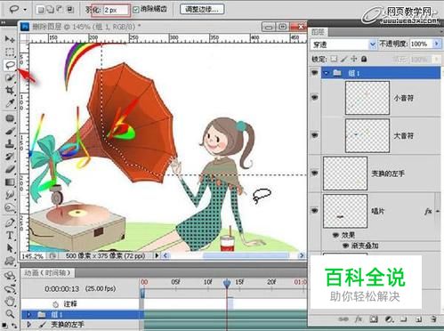Screen dimensions: 444x331
Task: Expand 变换的左手 track in the timeline
Action: [28, 325]
